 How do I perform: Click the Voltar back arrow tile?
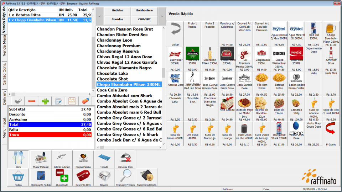(175, 33)
